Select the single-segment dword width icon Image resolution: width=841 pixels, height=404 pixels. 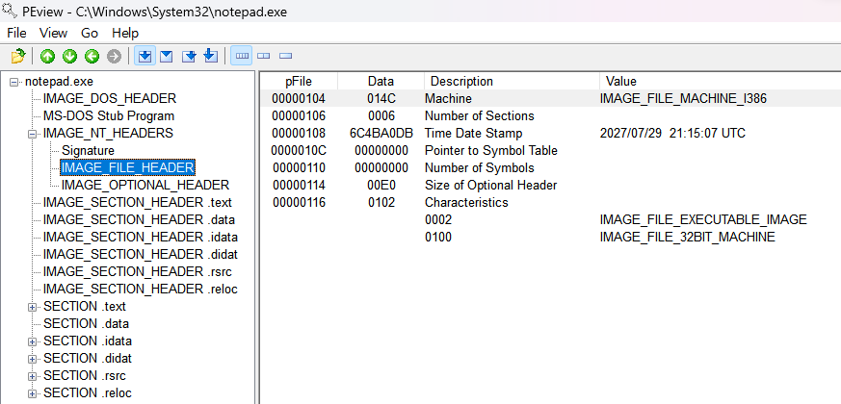[285, 56]
